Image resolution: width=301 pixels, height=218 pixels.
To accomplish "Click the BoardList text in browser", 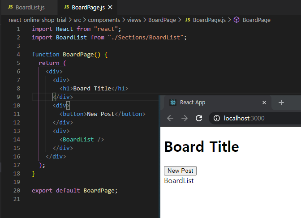I will point(179,181).
